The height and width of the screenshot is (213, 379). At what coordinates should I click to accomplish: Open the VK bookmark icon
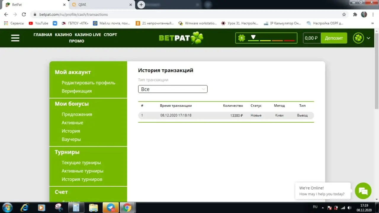(55, 23)
